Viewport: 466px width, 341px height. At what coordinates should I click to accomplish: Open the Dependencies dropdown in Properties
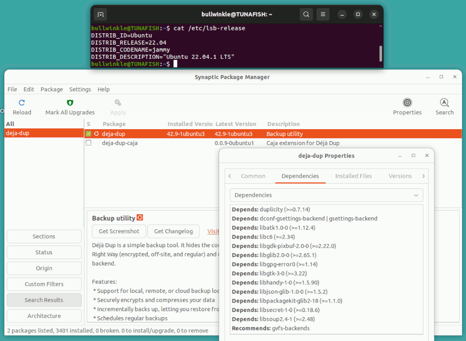(326, 195)
